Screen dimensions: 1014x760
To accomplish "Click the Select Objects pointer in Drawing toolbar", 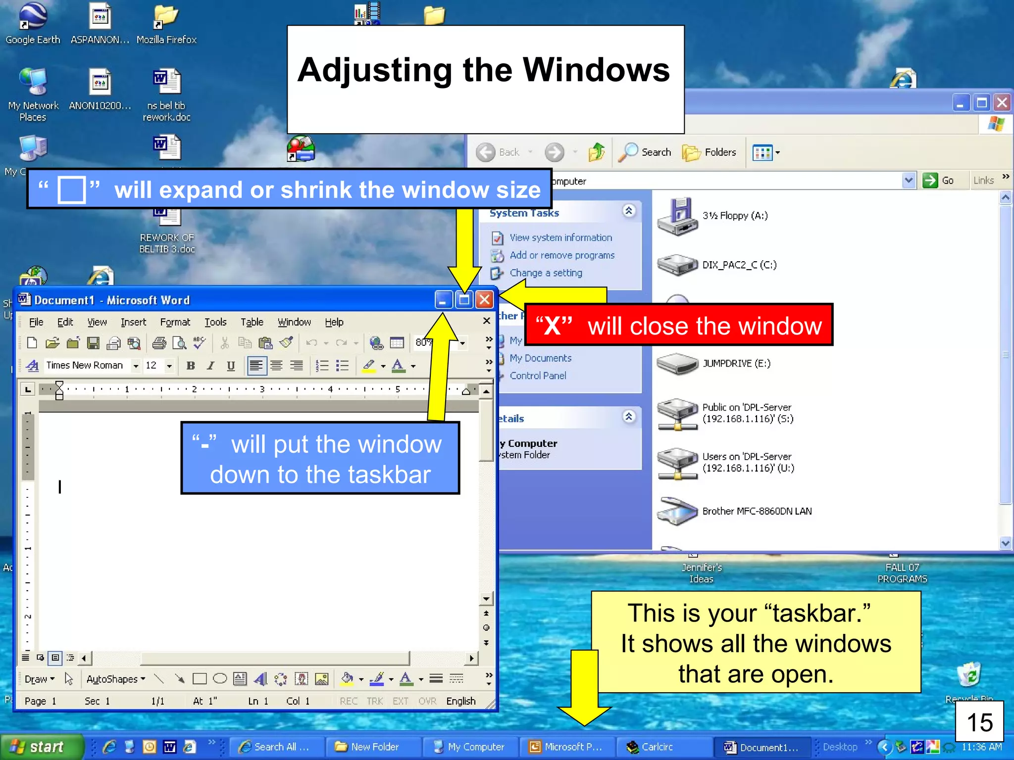I will 69,678.
